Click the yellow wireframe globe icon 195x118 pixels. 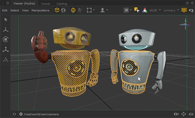pos(73,10)
